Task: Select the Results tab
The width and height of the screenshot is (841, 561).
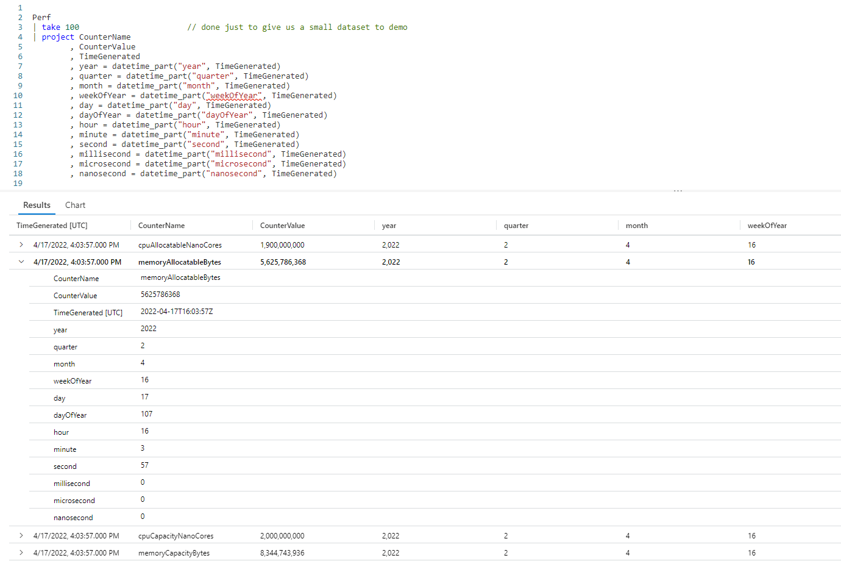Action: tap(37, 205)
